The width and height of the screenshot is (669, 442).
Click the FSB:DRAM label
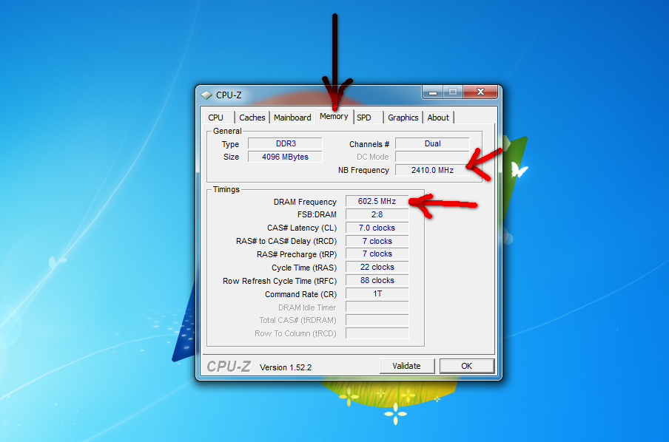(317, 215)
